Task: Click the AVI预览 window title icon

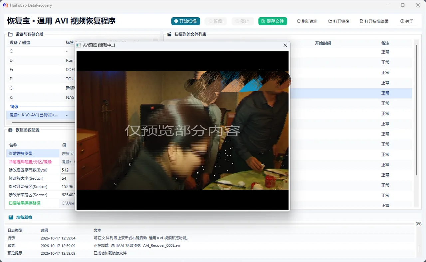Action: [79, 45]
